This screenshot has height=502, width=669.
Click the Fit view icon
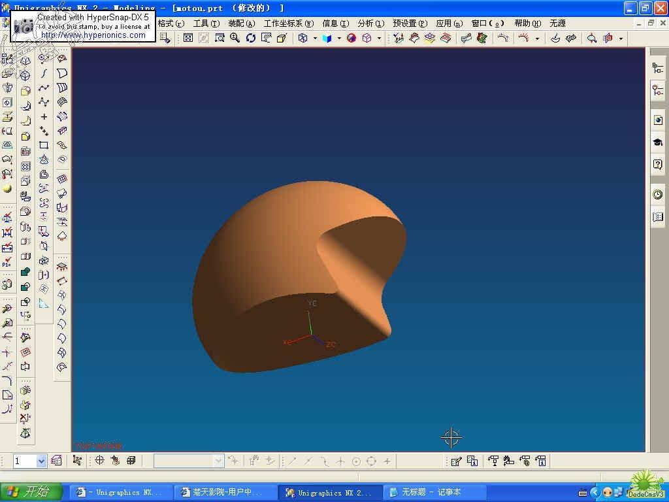point(188,39)
